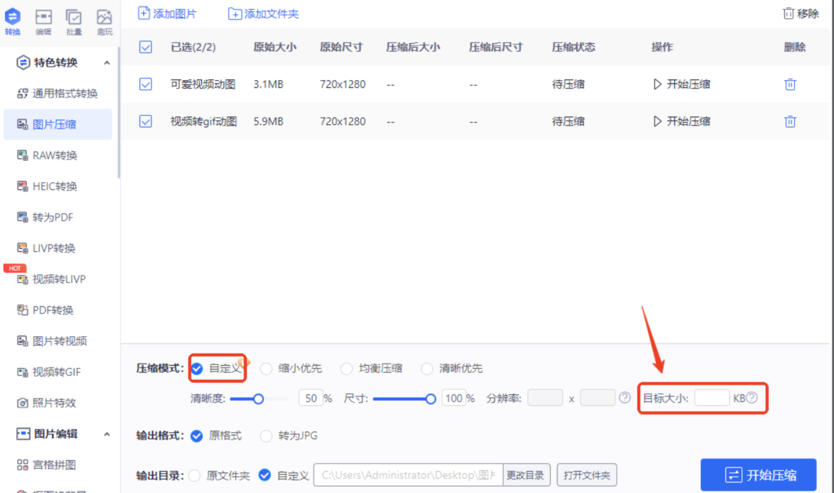The width and height of the screenshot is (834, 493).
Task: Select the 缩小优先 compression mode
Action: point(266,369)
